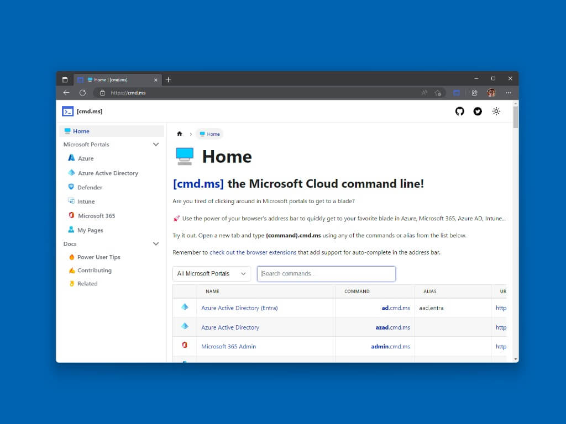Open Azure in the sidebar
The image size is (566, 424).
tap(86, 158)
